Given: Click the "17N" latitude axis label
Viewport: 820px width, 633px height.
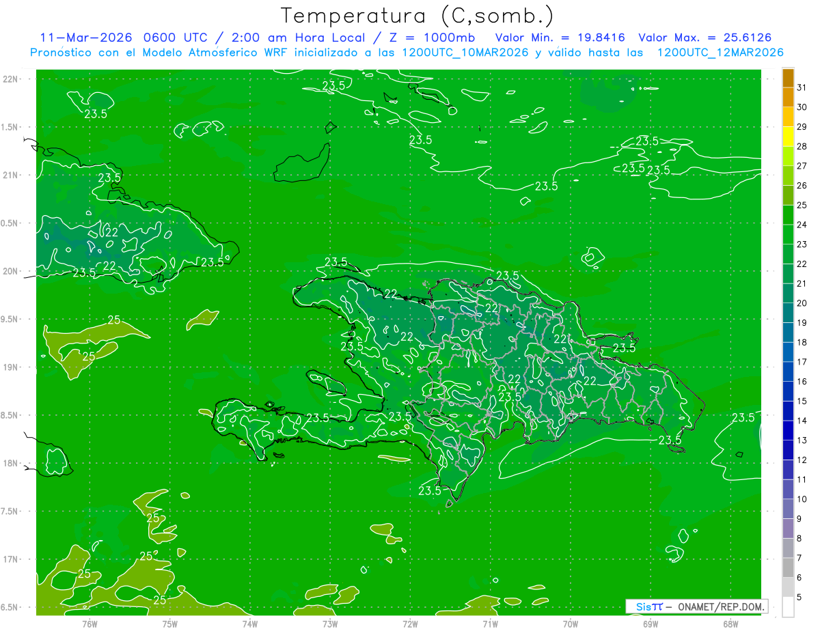Looking at the screenshot, I should [x=10, y=559].
